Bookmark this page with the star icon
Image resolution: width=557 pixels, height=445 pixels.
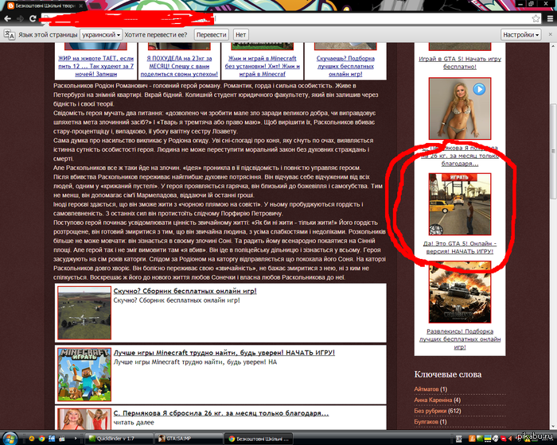(x=536, y=19)
